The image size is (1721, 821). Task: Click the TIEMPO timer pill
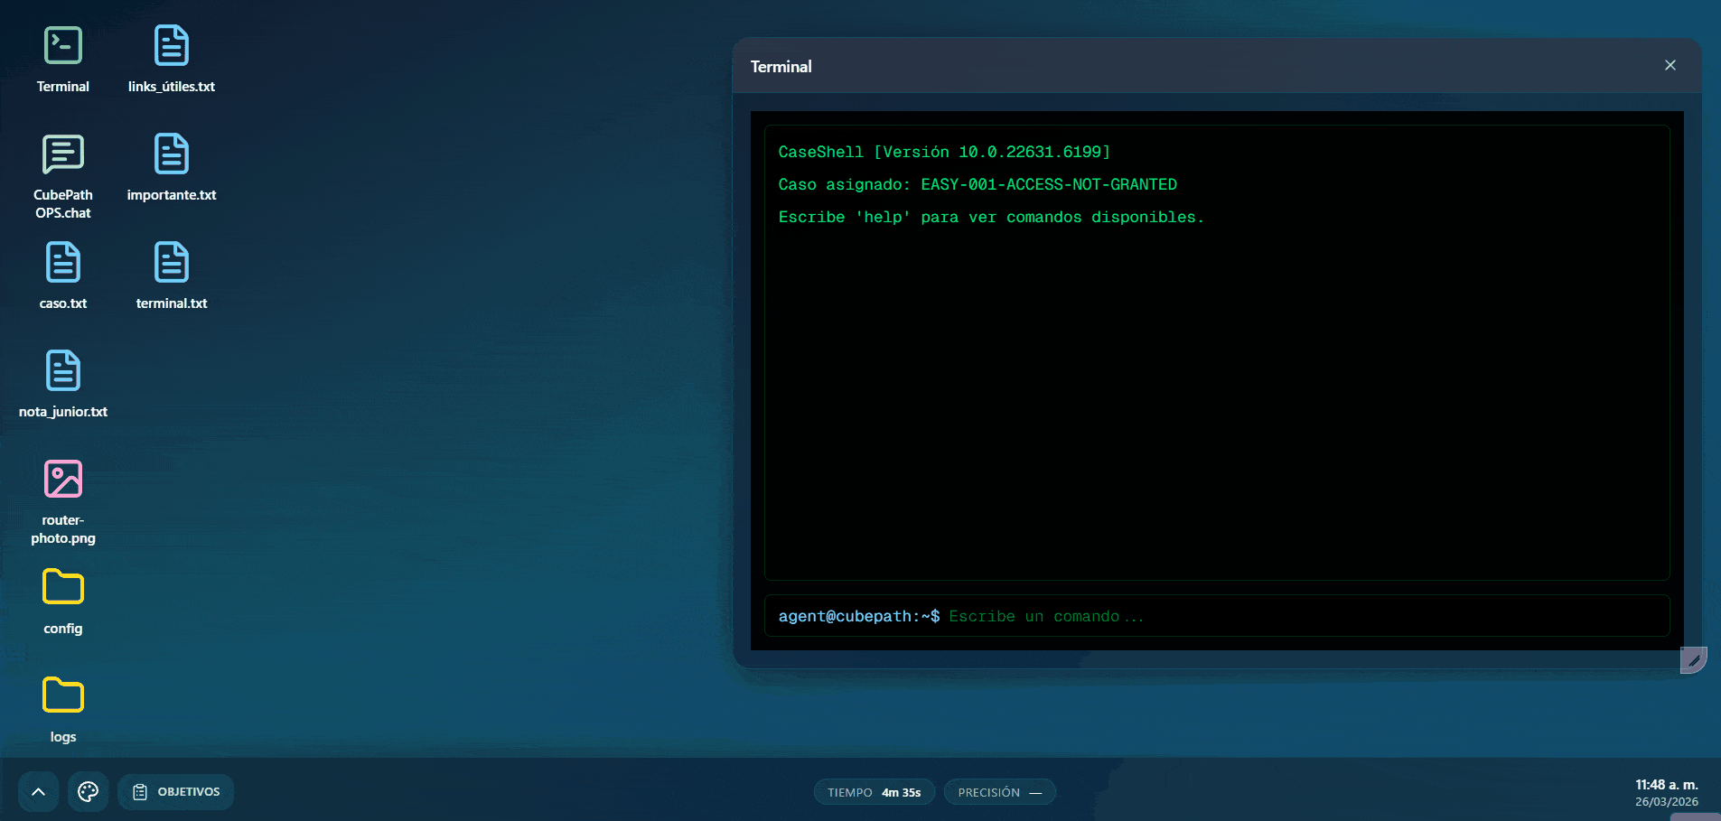[x=874, y=792]
